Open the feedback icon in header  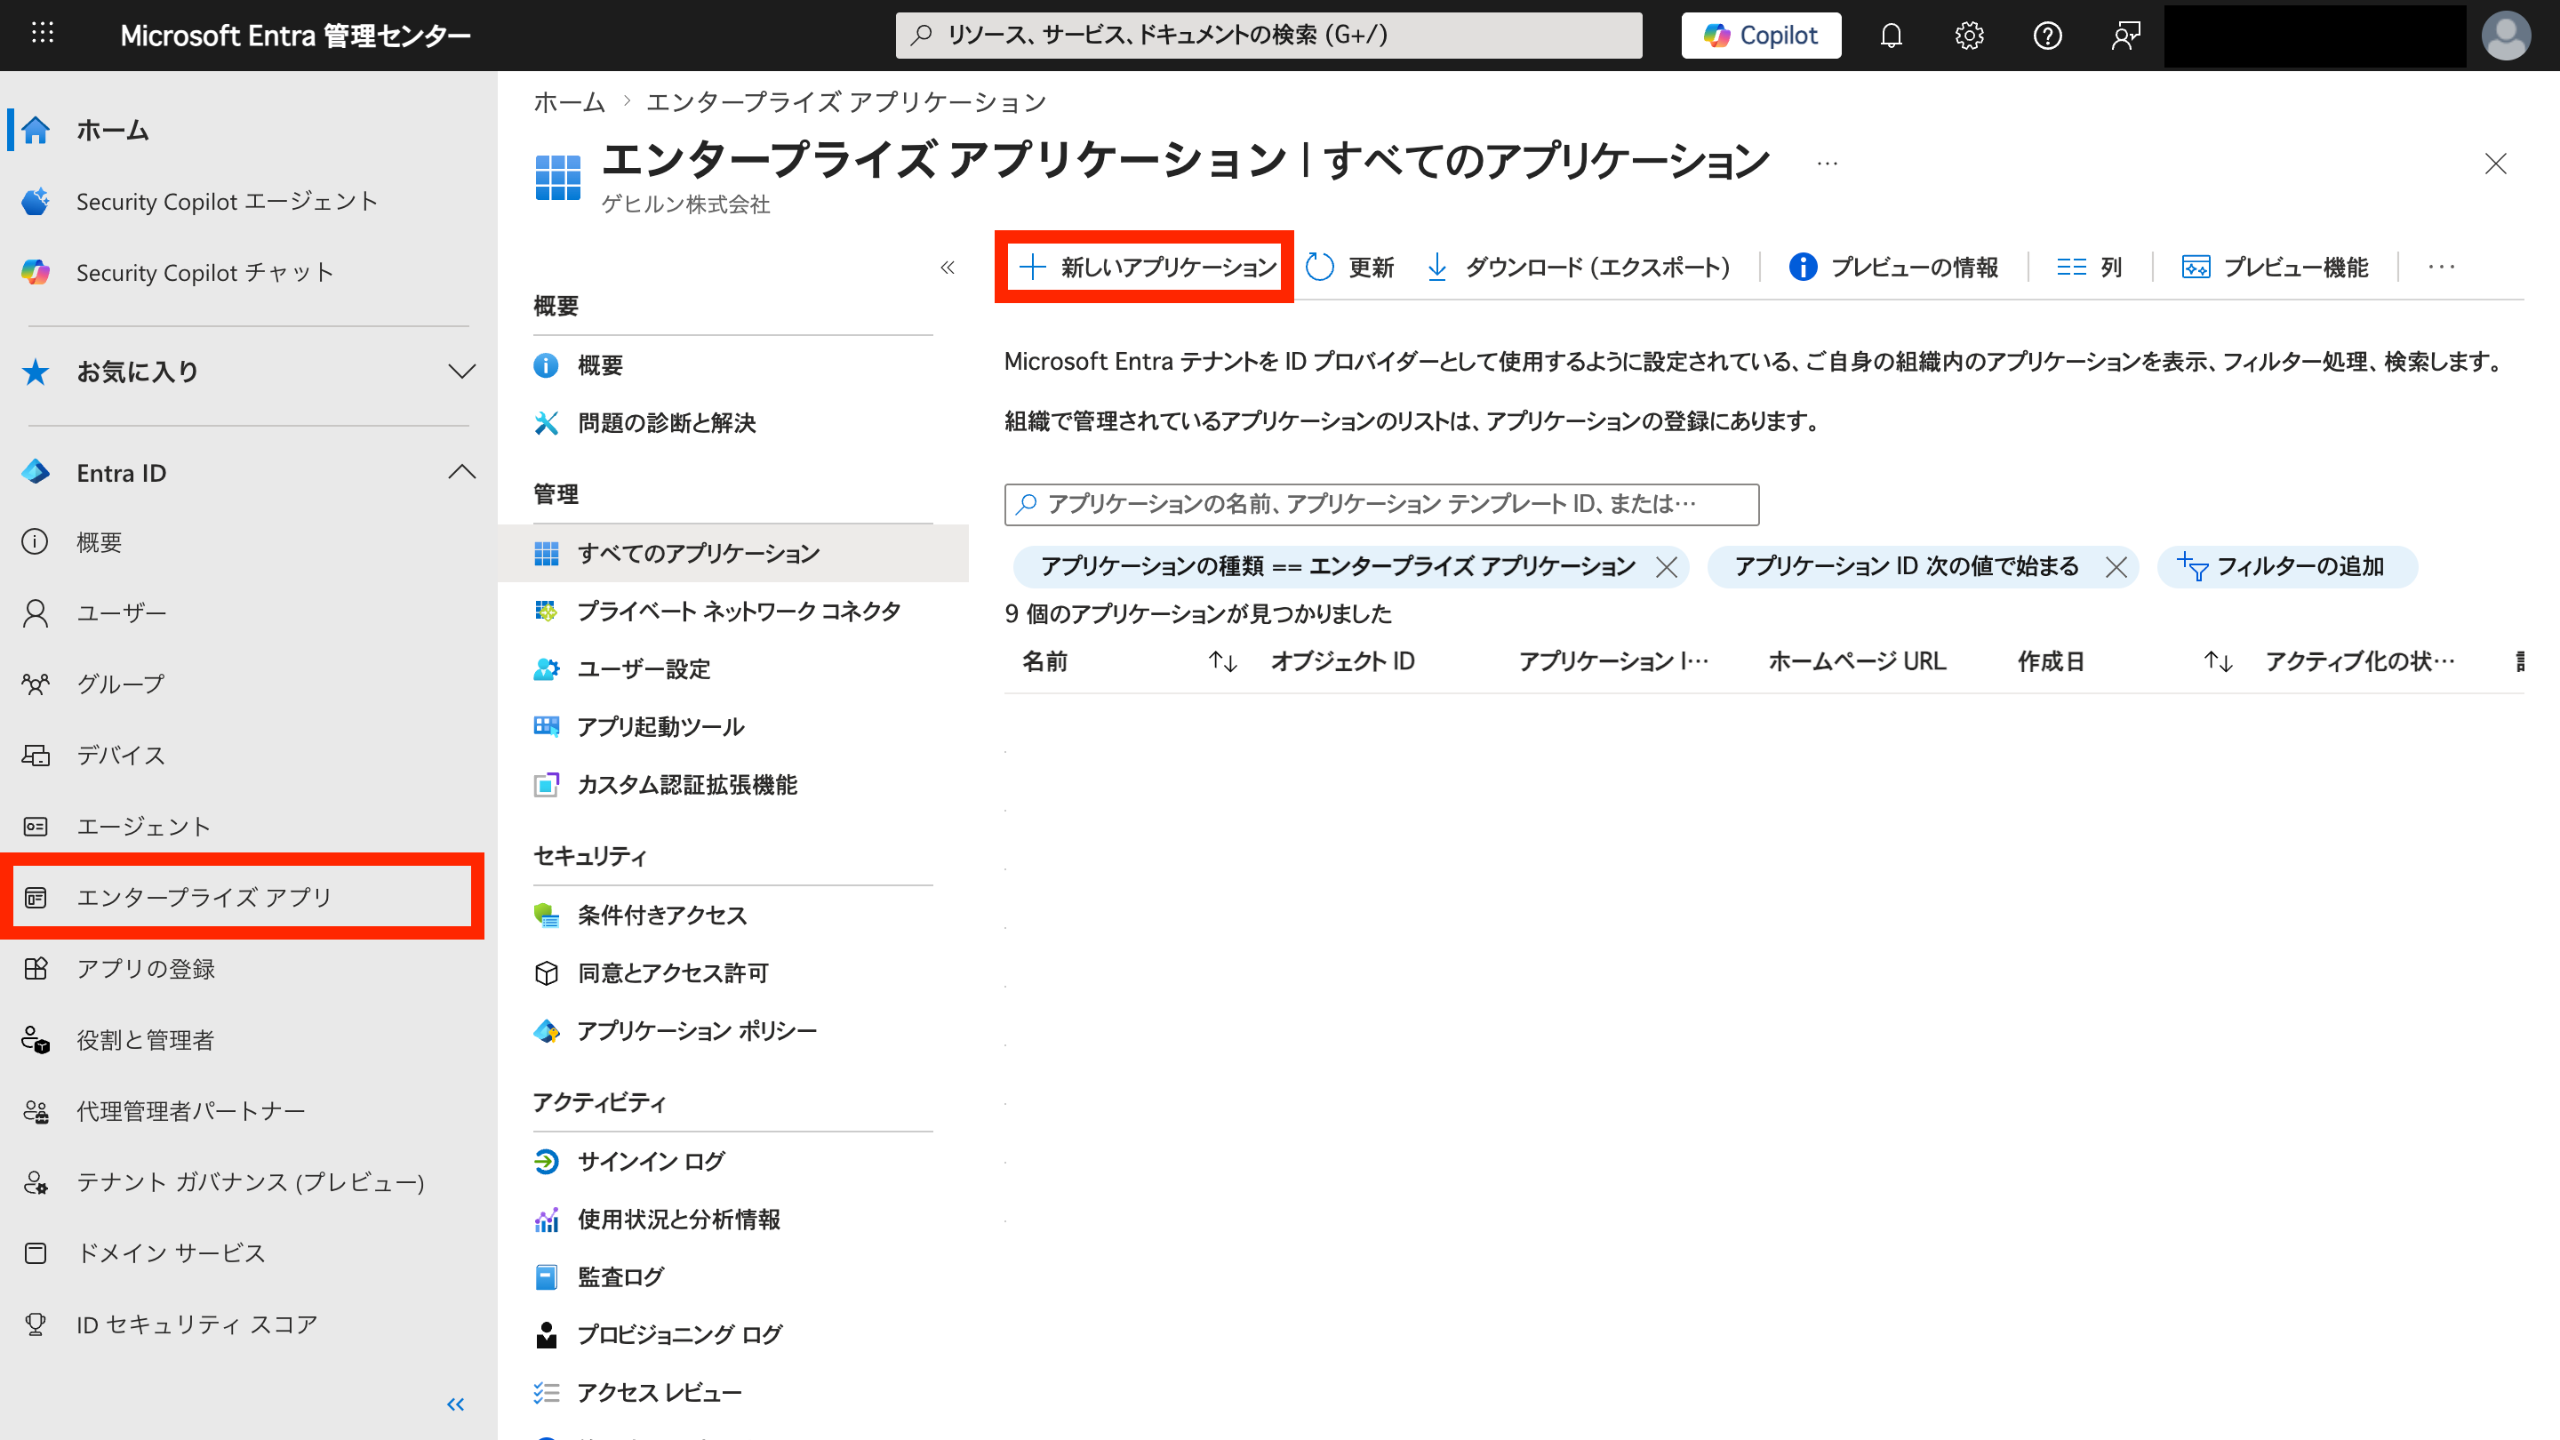(2124, 36)
